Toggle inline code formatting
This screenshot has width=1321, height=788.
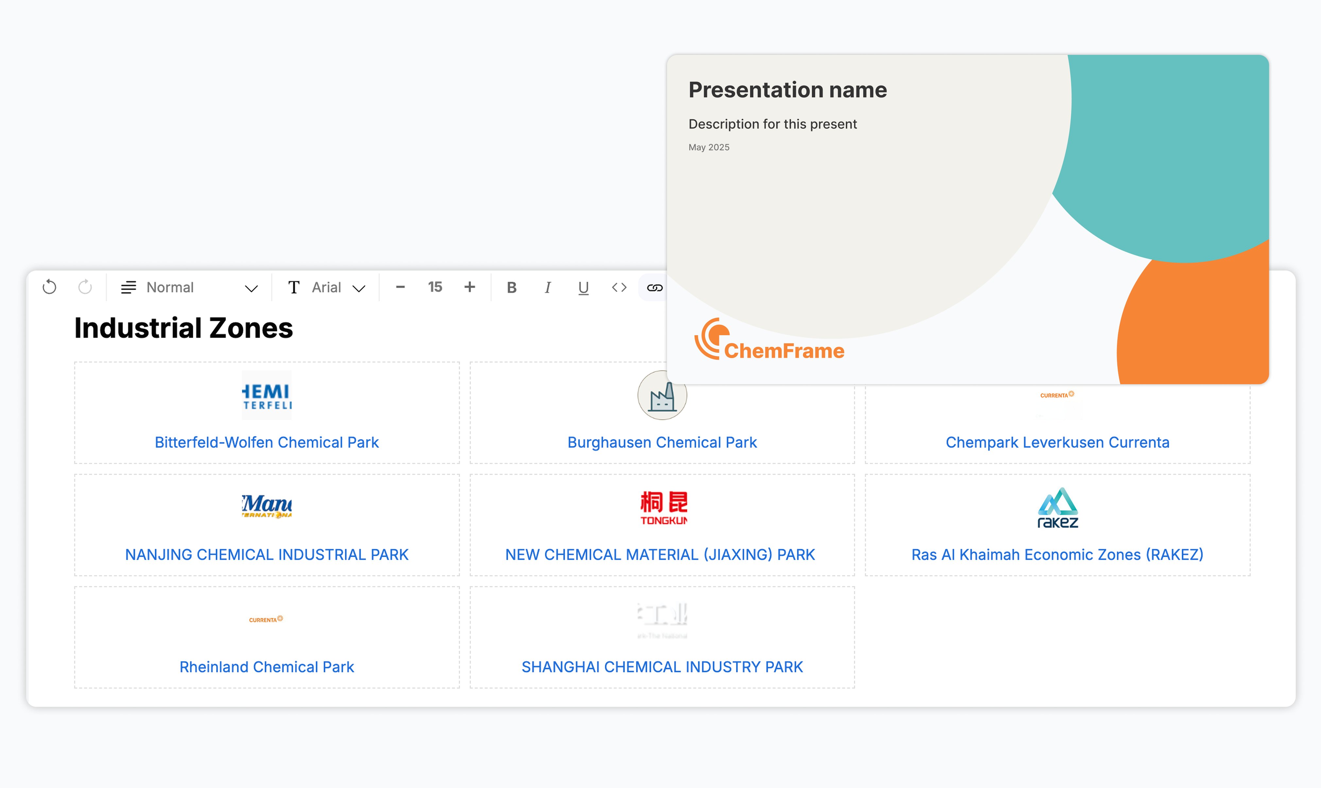[x=619, y=287]
